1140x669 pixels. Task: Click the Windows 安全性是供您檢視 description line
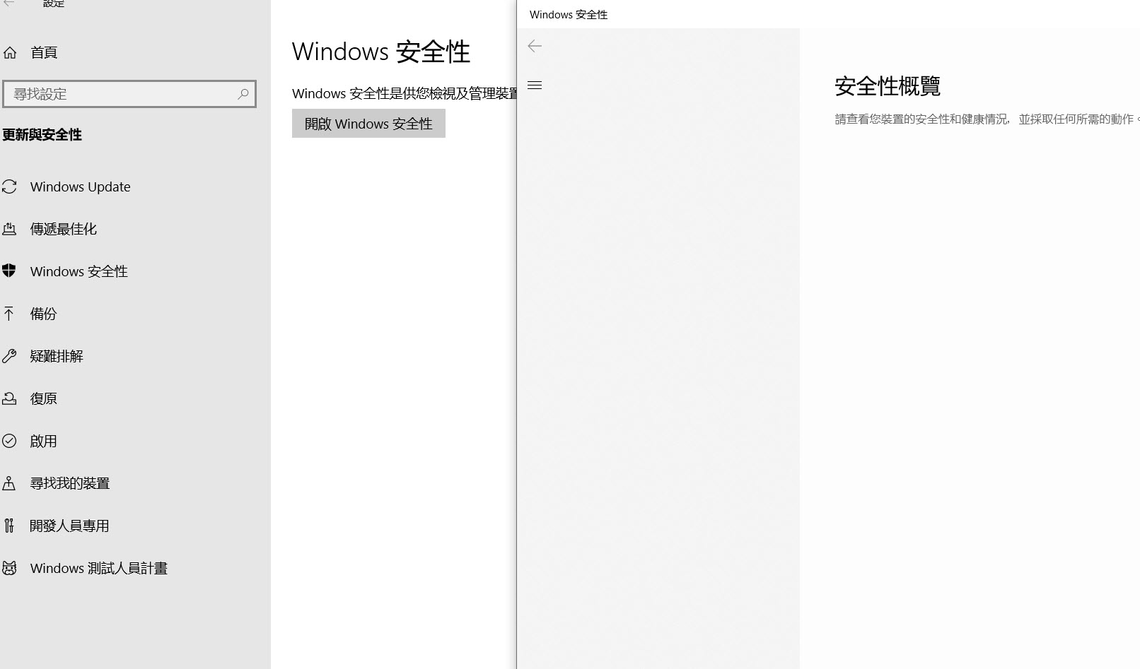pyautogui.click(x=405, y=93)
